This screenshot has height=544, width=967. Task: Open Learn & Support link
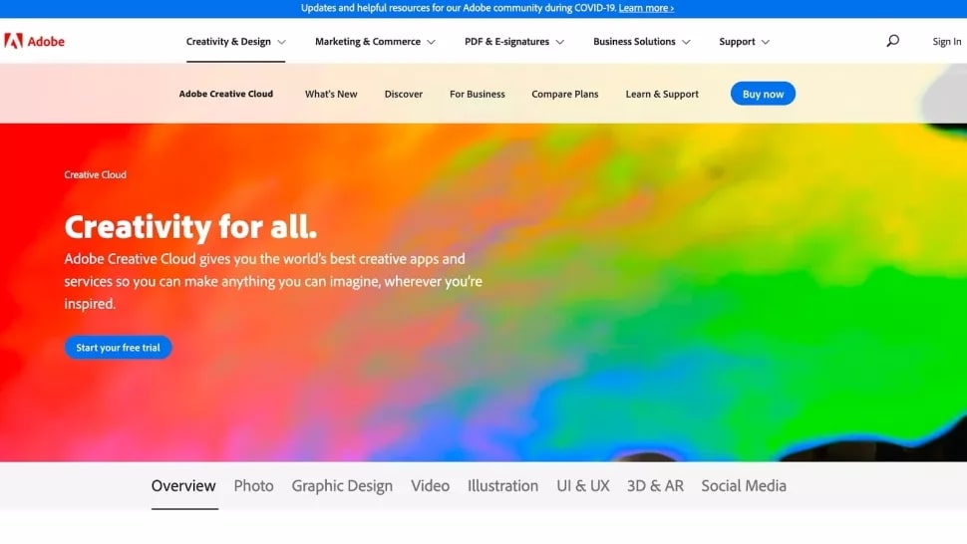tap(662, 94)
